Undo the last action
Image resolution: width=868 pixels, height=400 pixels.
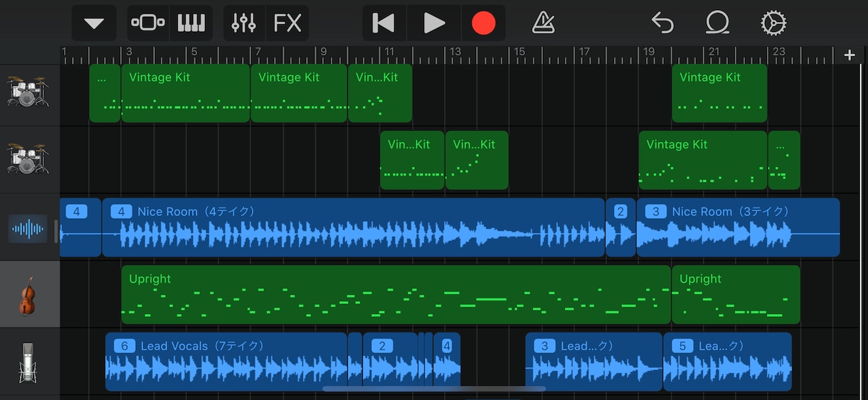[x=662, y=23]
